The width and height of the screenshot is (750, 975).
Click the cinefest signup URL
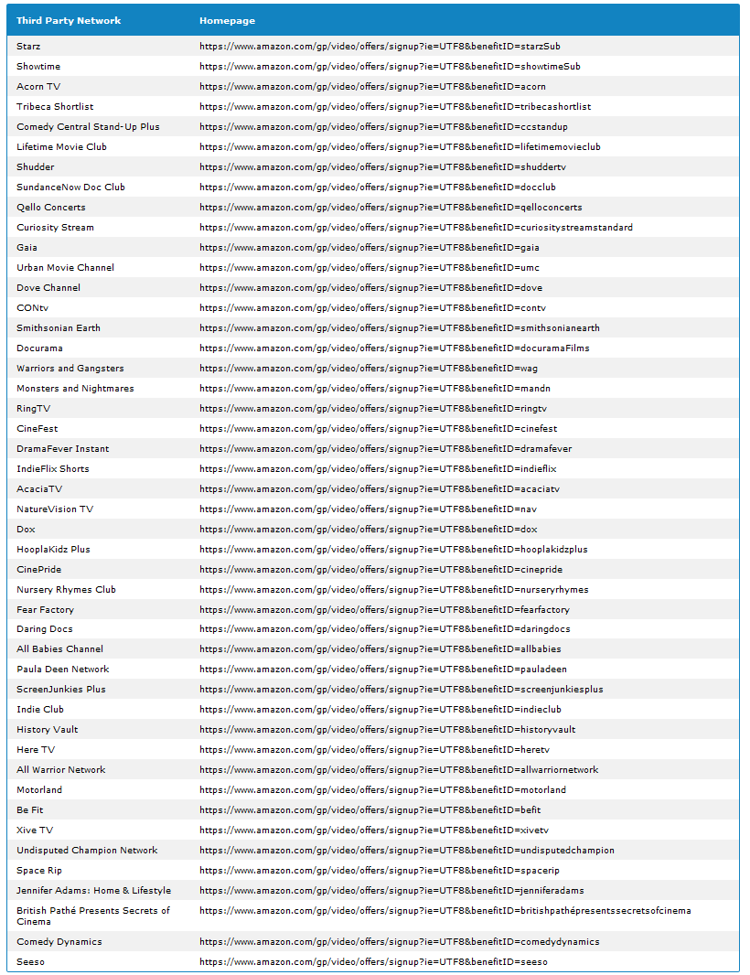point(378,428)
